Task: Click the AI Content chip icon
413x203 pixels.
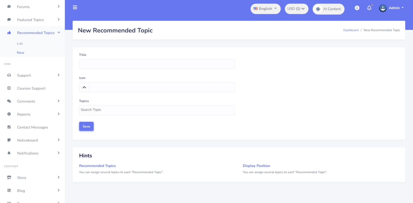Action: [318, 9]
